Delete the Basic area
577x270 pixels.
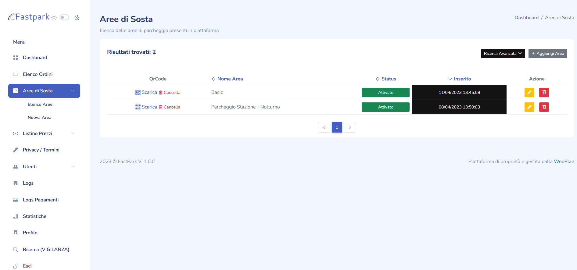coord(544,92)
